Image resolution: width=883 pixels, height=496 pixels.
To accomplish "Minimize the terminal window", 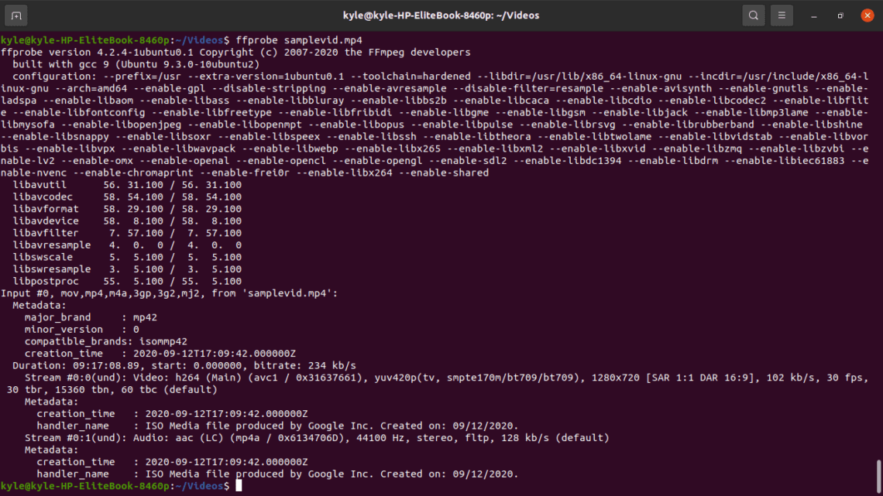I will click(x=814, y=15).
